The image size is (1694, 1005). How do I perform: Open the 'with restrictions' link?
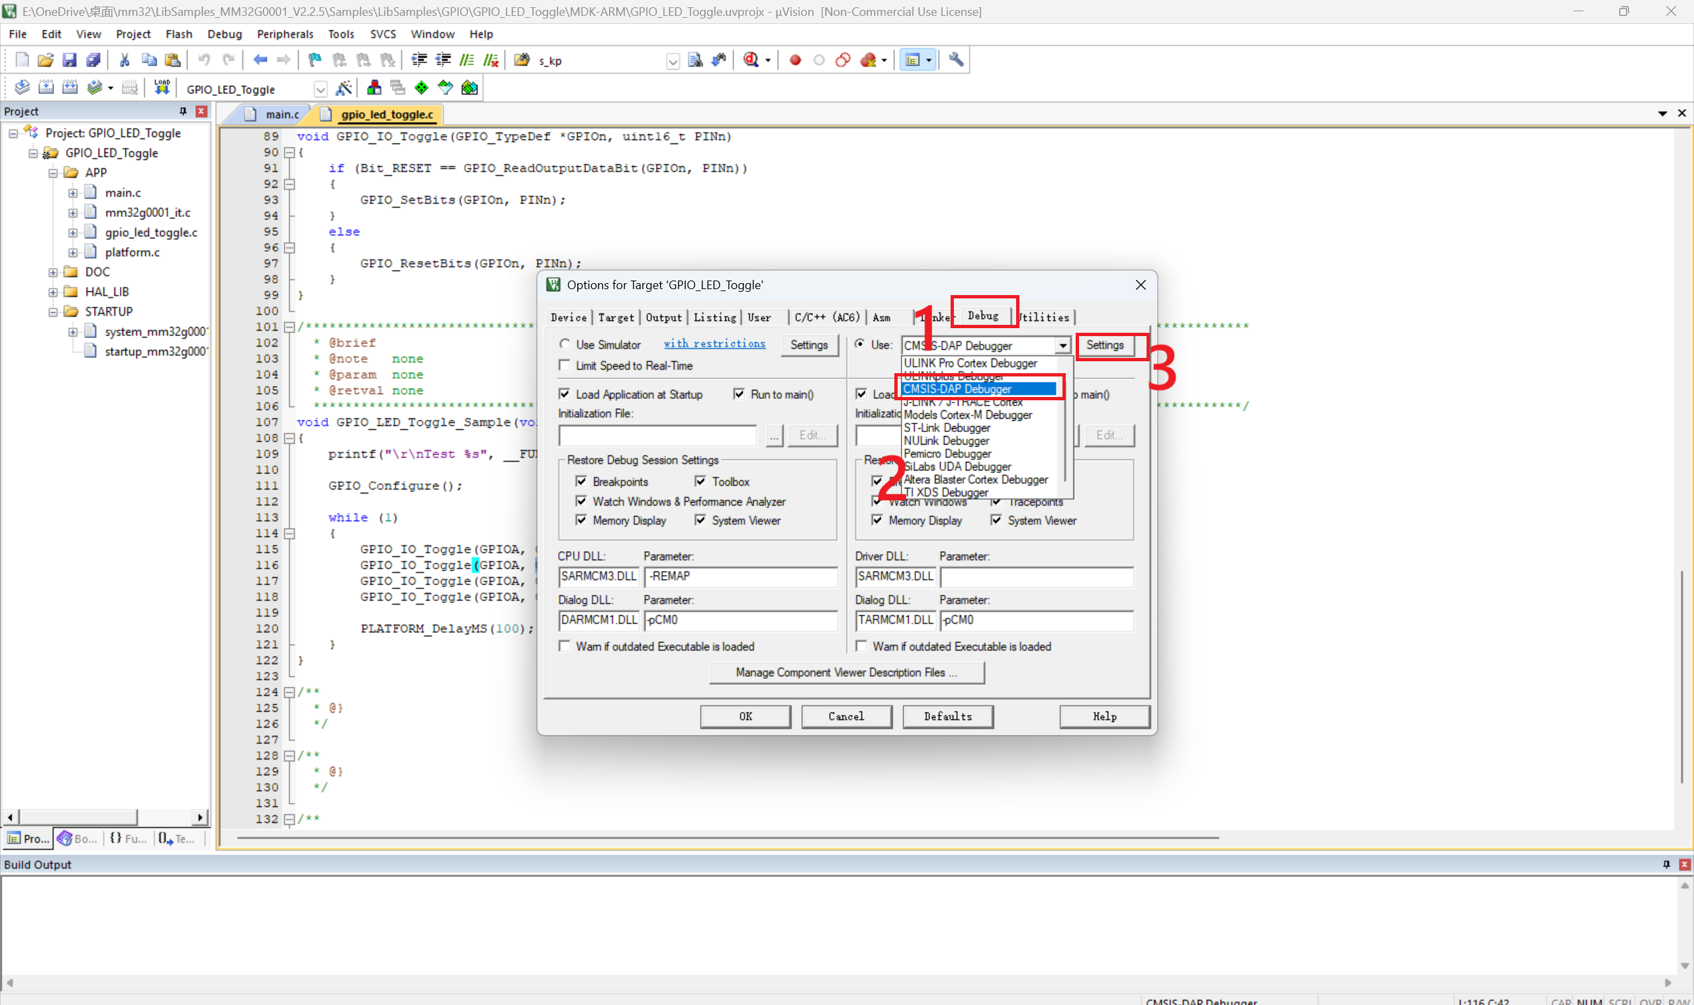click(714, 344)
